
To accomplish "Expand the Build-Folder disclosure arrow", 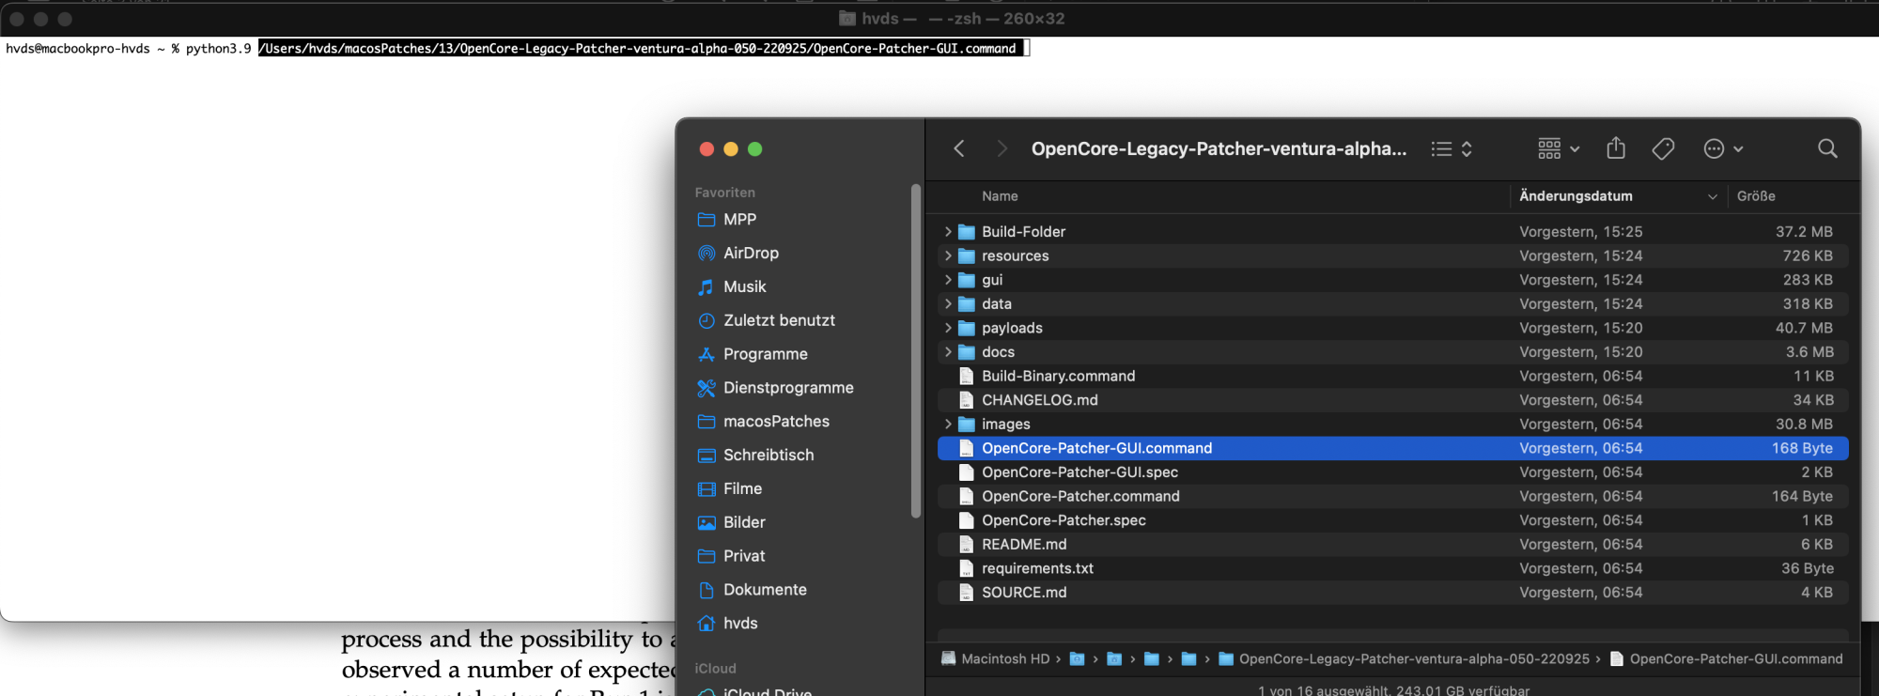I will pos(948,232).
